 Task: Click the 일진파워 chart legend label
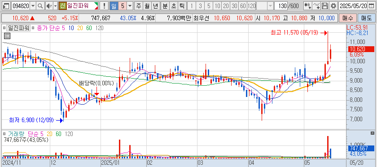[x=18, y=28]
